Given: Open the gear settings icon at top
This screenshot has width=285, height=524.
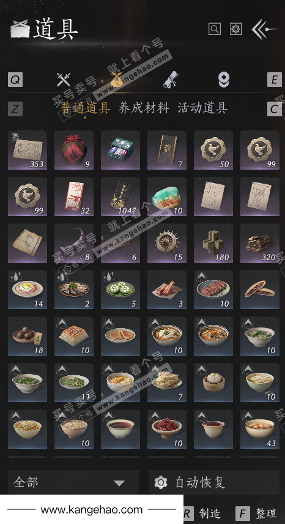Looking at the screenshot, I should [236, 29].
